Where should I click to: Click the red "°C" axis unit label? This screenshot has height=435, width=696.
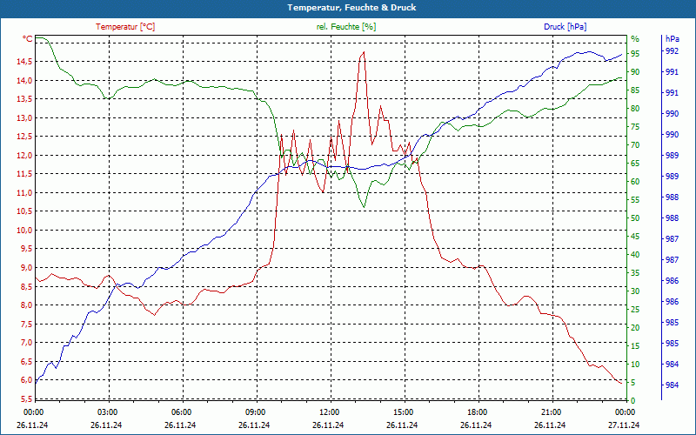(x=28, y=39)
